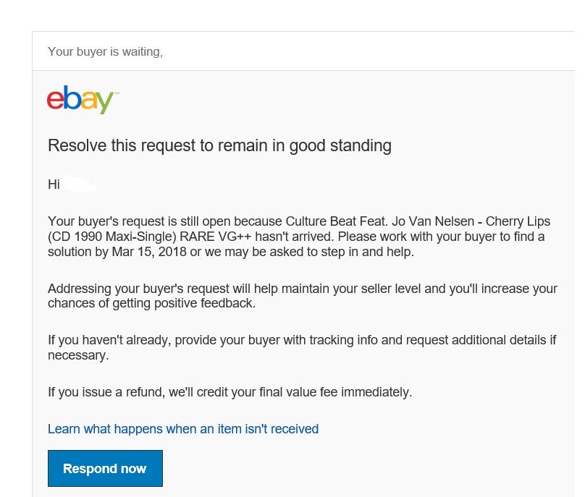The width and height of the screenshot is (585, 497).
Task: Open the "Learn what happens" link
Action: (x=182, y=429)
